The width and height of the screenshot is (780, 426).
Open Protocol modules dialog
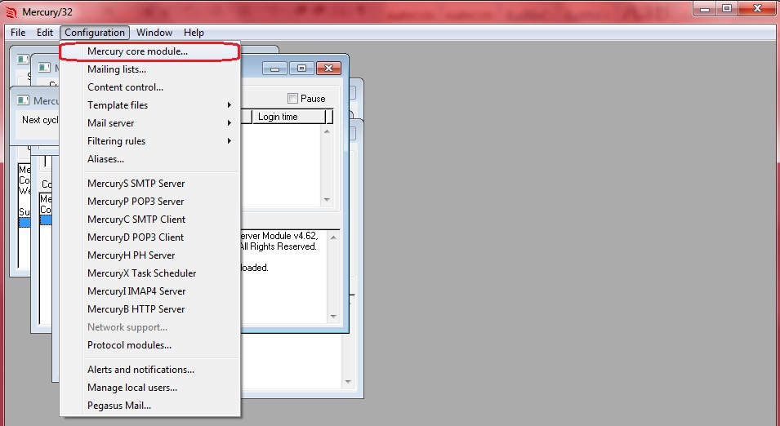149,345
